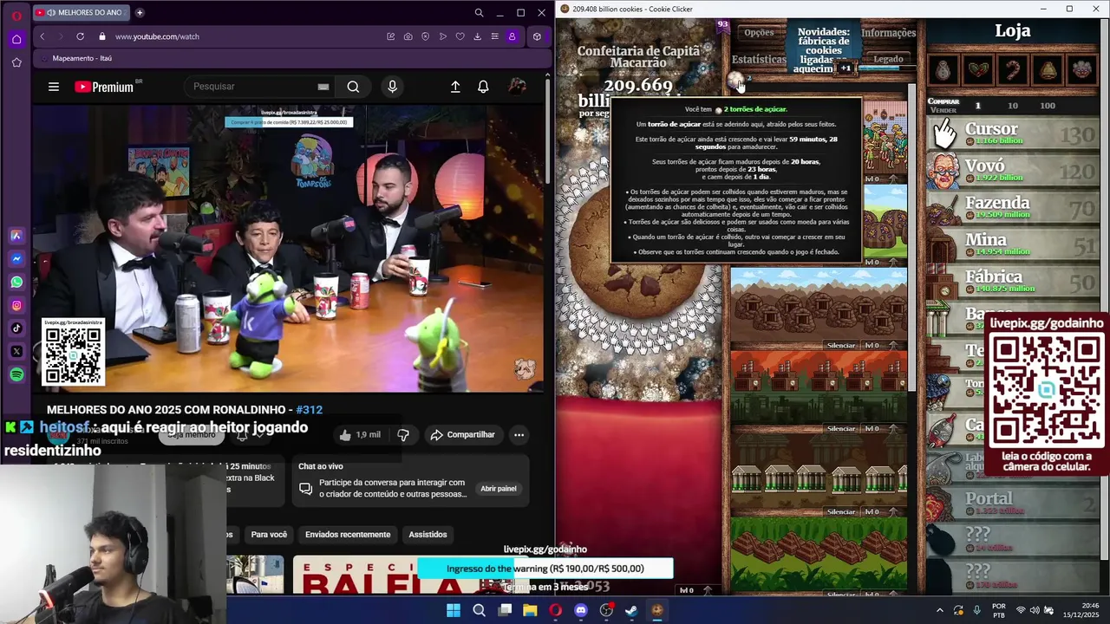Screen dimensions: 1110x624
Task: Open a new Opera tab
Action: [140, 13]
